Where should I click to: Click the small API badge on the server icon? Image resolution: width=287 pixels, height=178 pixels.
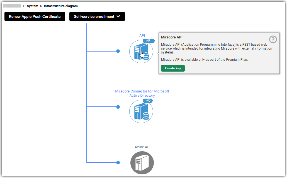pos(149,41)
